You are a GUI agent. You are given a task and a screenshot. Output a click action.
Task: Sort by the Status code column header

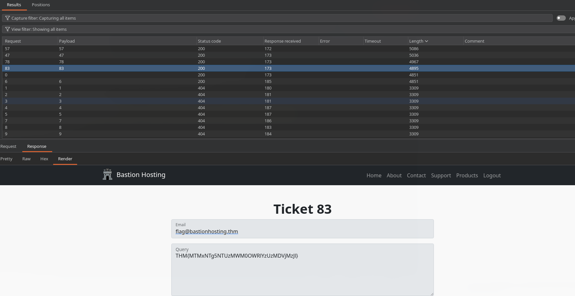(230, 41)
